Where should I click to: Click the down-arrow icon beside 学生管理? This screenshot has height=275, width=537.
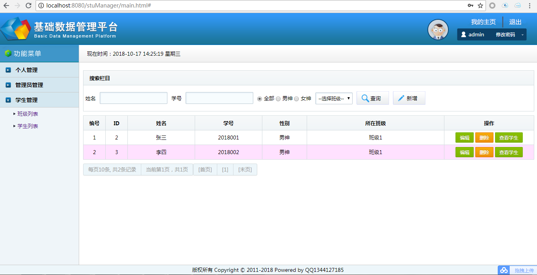point(8,100)
